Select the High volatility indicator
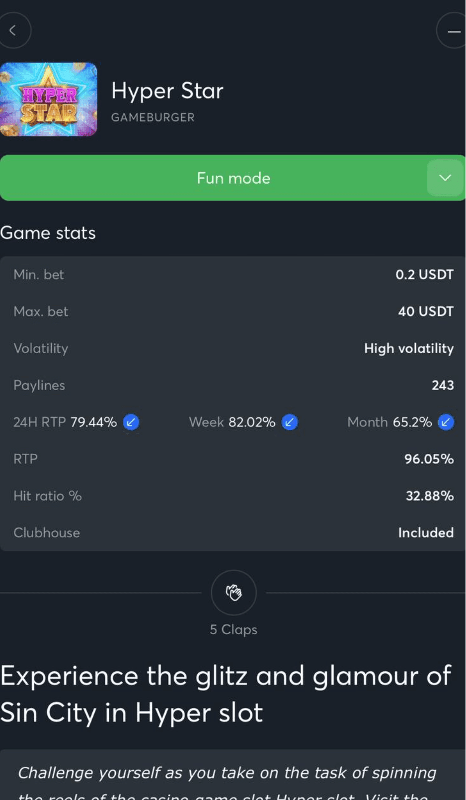 tap(408, 348)
